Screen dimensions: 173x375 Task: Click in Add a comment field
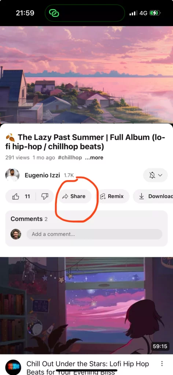tap(94, 234)
